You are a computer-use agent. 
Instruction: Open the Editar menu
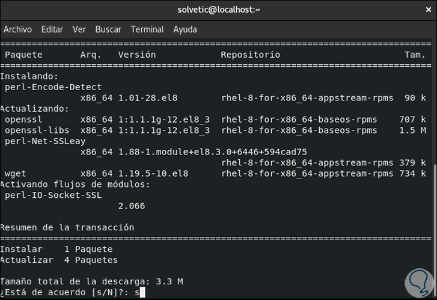pos(52,29)
